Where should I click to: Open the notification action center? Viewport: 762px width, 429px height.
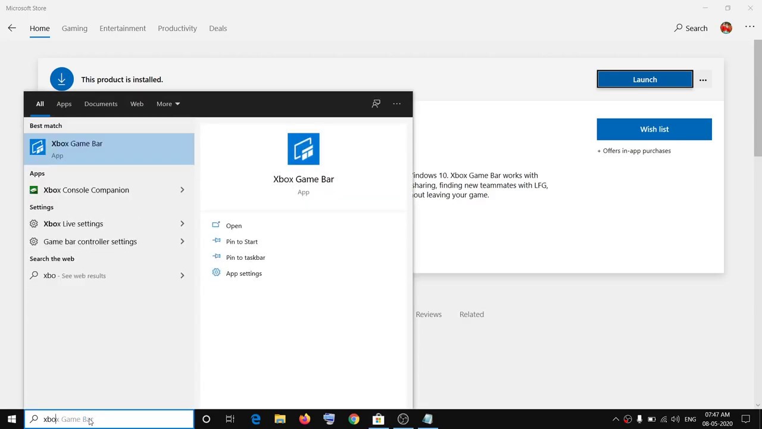click(745, 419)
